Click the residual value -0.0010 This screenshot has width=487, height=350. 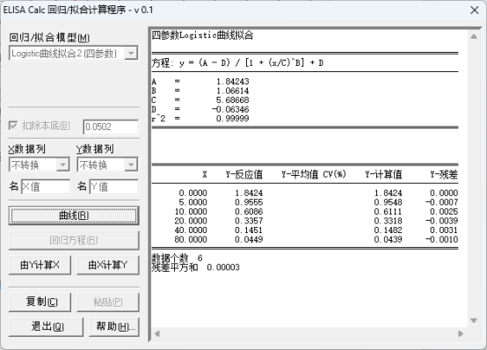441,240
